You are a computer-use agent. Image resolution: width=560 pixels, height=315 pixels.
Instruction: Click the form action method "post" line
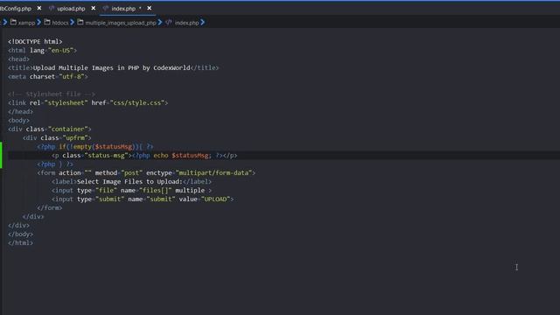(146, 173)
